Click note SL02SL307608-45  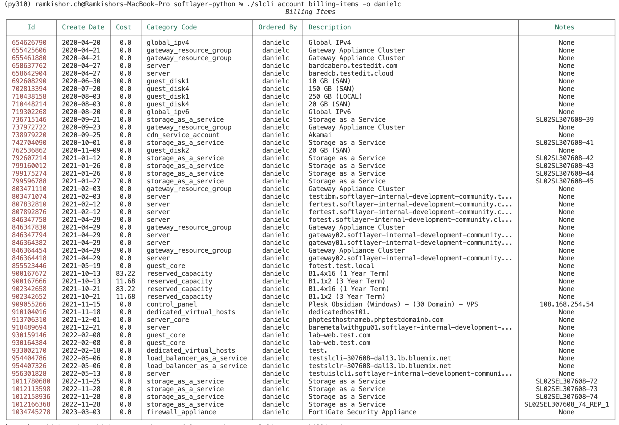[565, 181]
